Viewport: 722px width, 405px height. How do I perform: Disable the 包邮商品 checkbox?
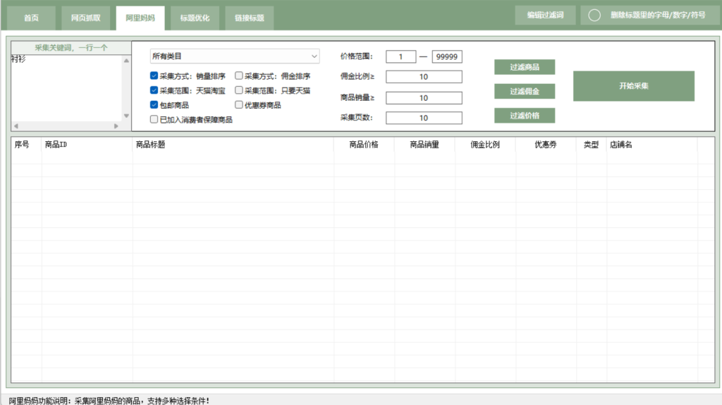click(x=154, y=105)
